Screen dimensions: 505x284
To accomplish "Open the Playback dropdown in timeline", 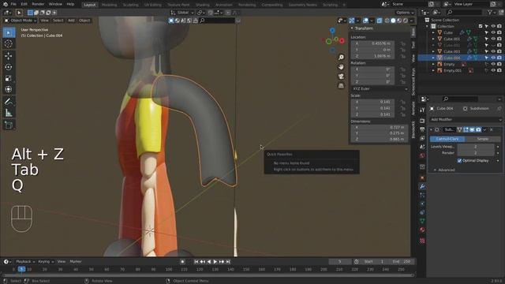I will (25, 262).
